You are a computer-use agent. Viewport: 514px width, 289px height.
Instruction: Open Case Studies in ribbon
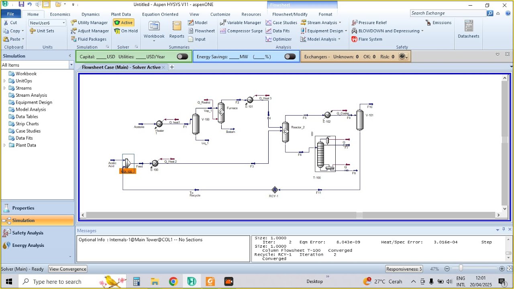click(281, 22)
